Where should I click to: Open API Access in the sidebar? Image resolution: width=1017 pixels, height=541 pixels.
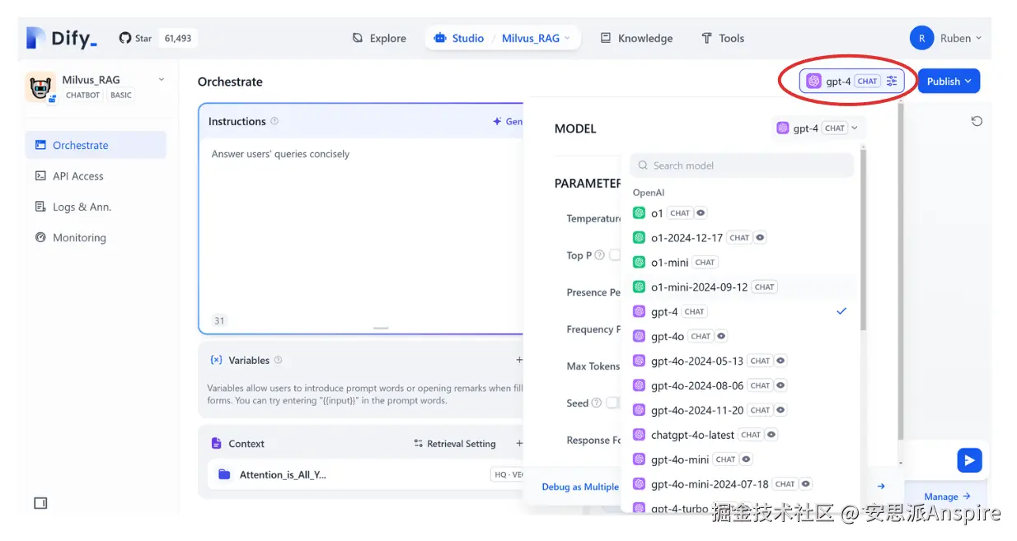[x=77, y=176]
